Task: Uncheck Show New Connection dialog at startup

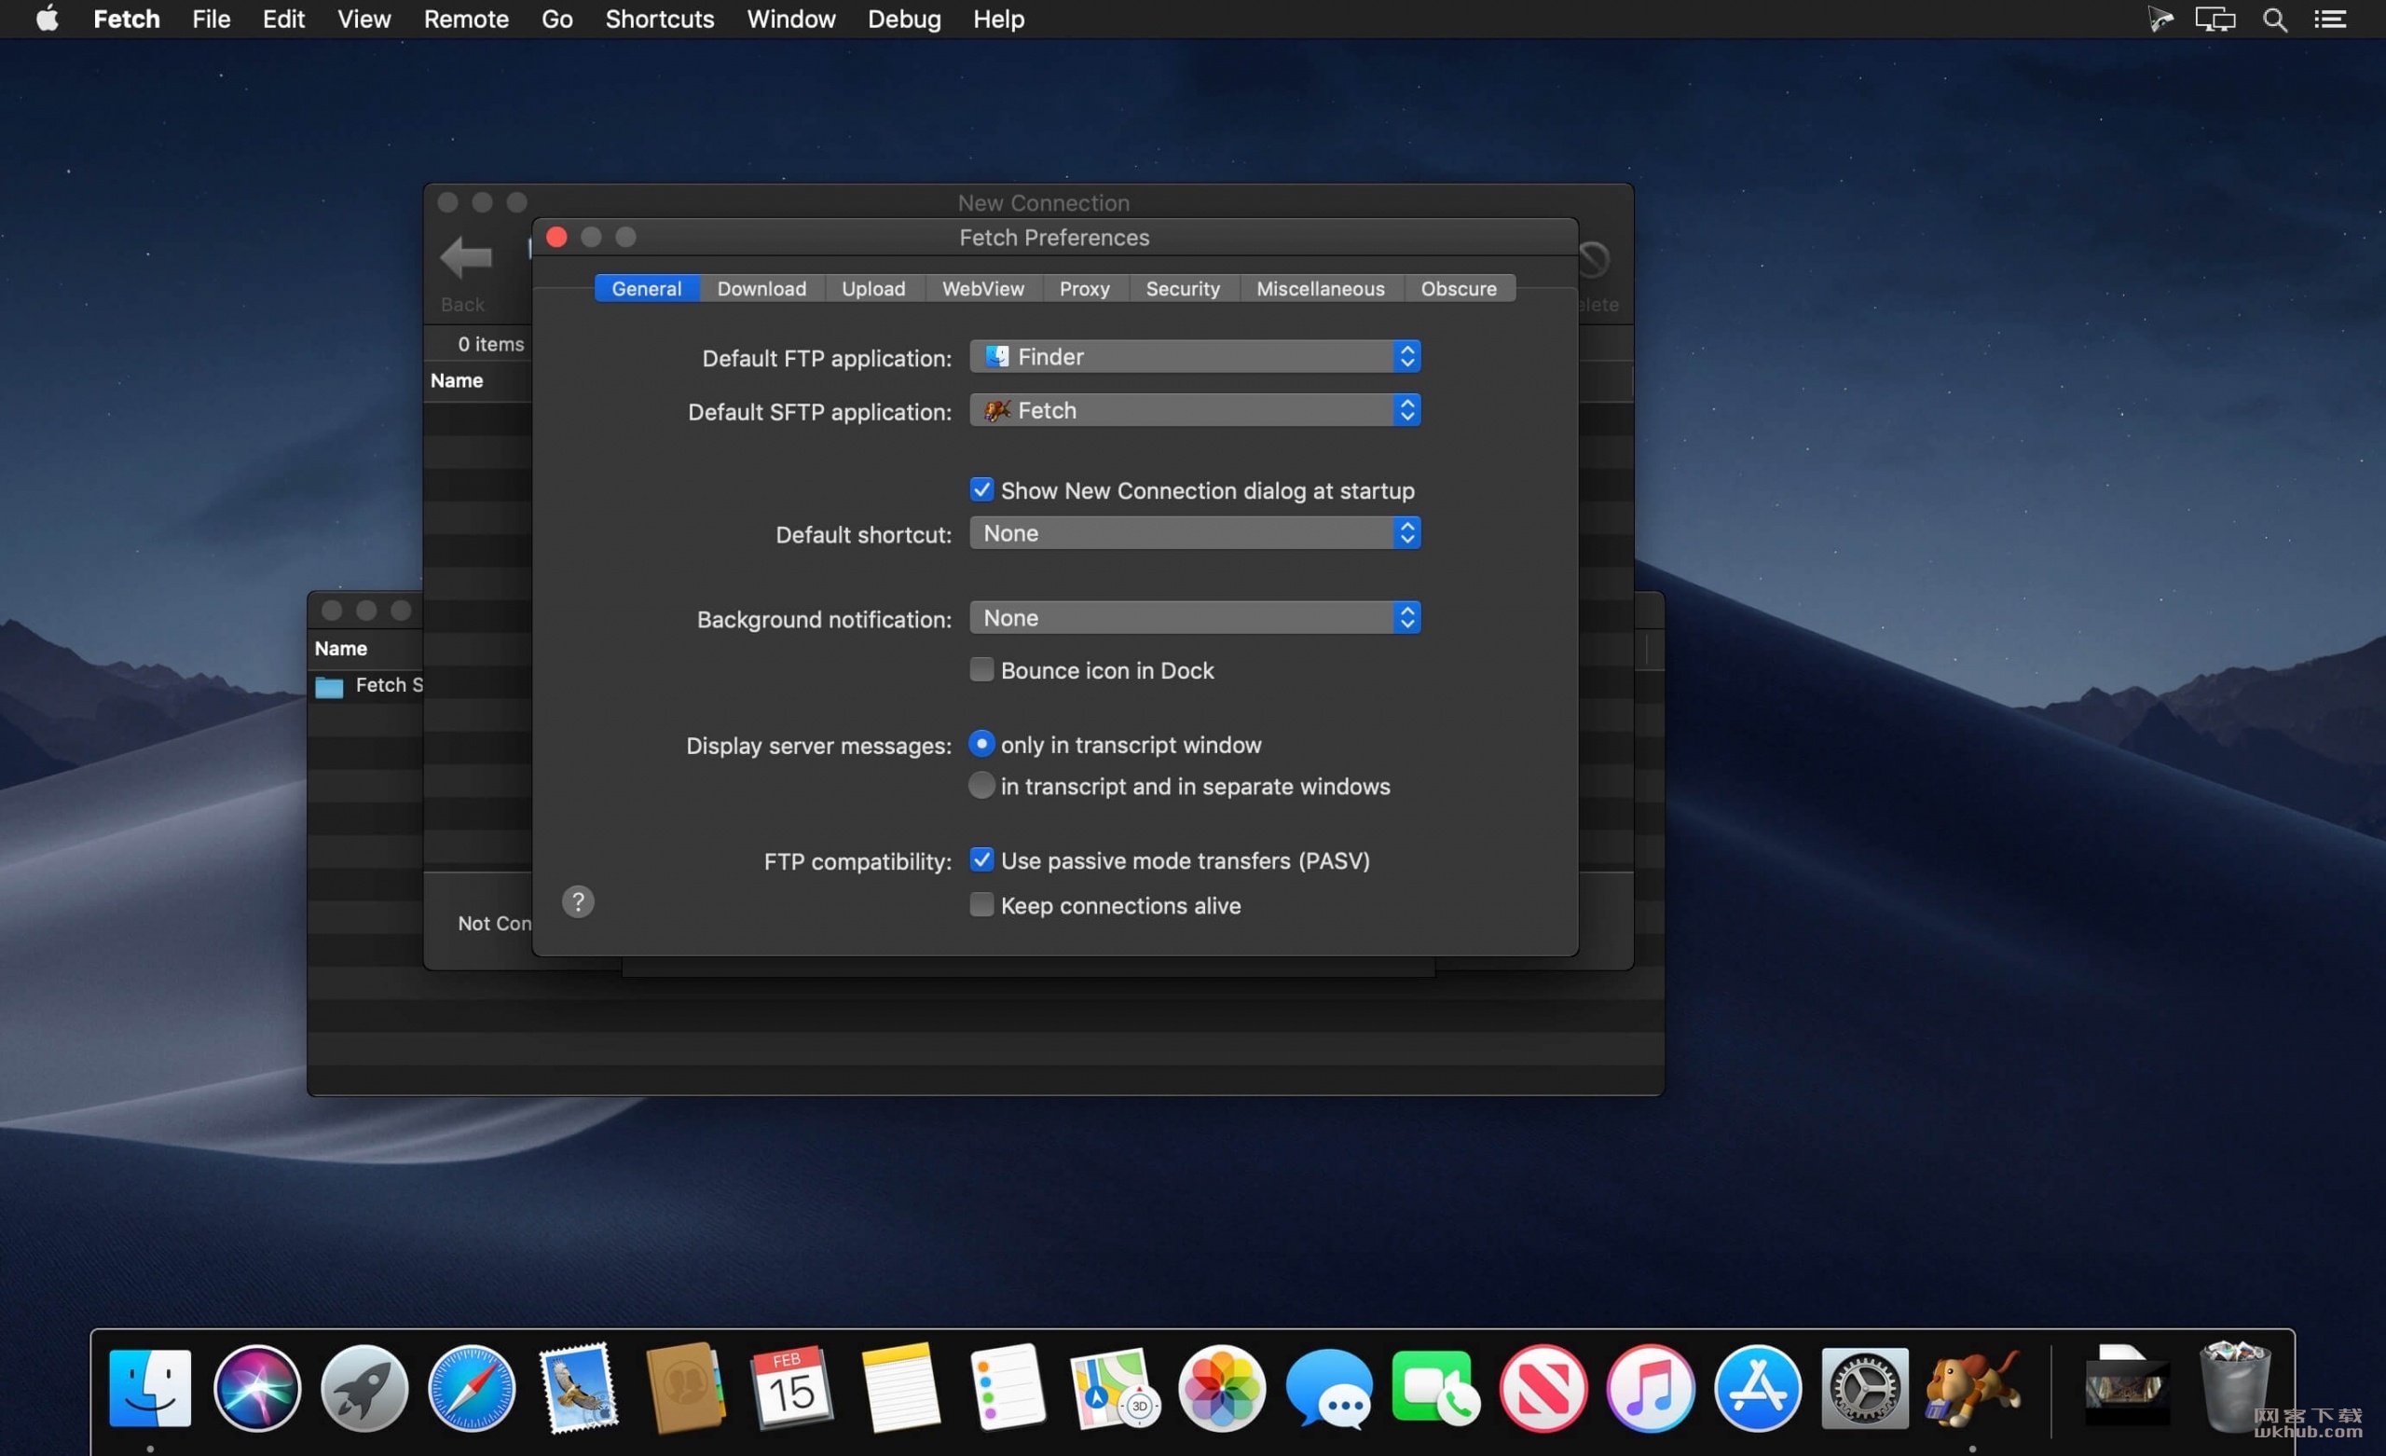Action: (x=982, y=490)
